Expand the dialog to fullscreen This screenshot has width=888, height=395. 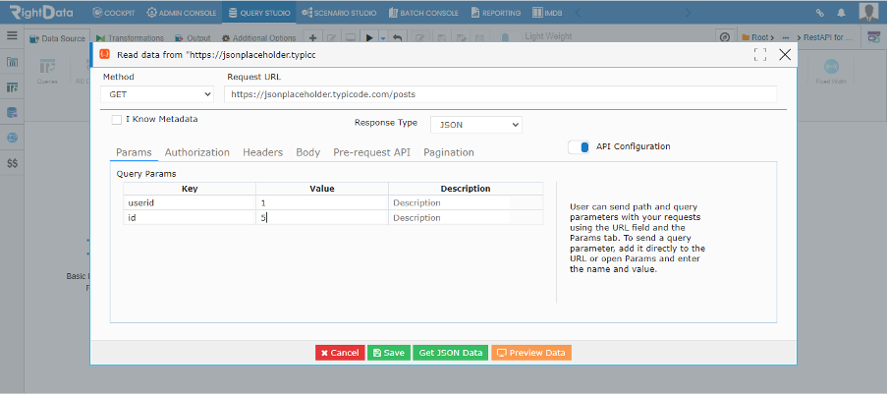tap(760, 54)
